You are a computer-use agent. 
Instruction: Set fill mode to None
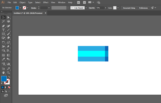coord(9,87)
